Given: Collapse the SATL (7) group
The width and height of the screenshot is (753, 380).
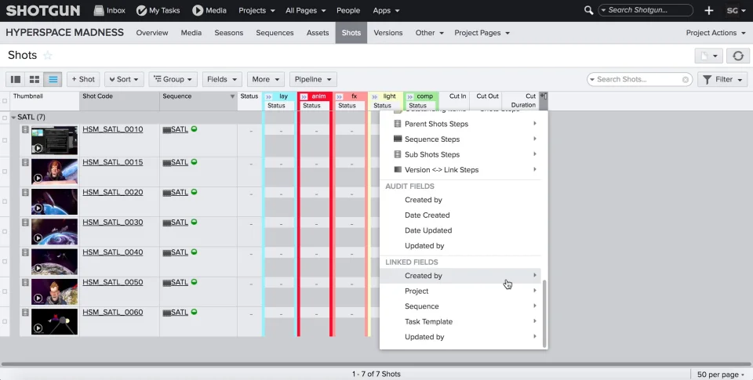Looking at the screenshot, I should (13, 117).
